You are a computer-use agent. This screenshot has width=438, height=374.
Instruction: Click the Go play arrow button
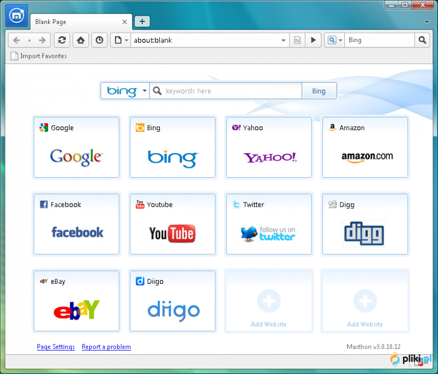pos(313,40)
